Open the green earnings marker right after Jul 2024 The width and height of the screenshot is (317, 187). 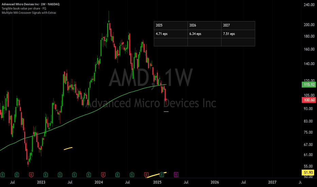coord(132,174)
